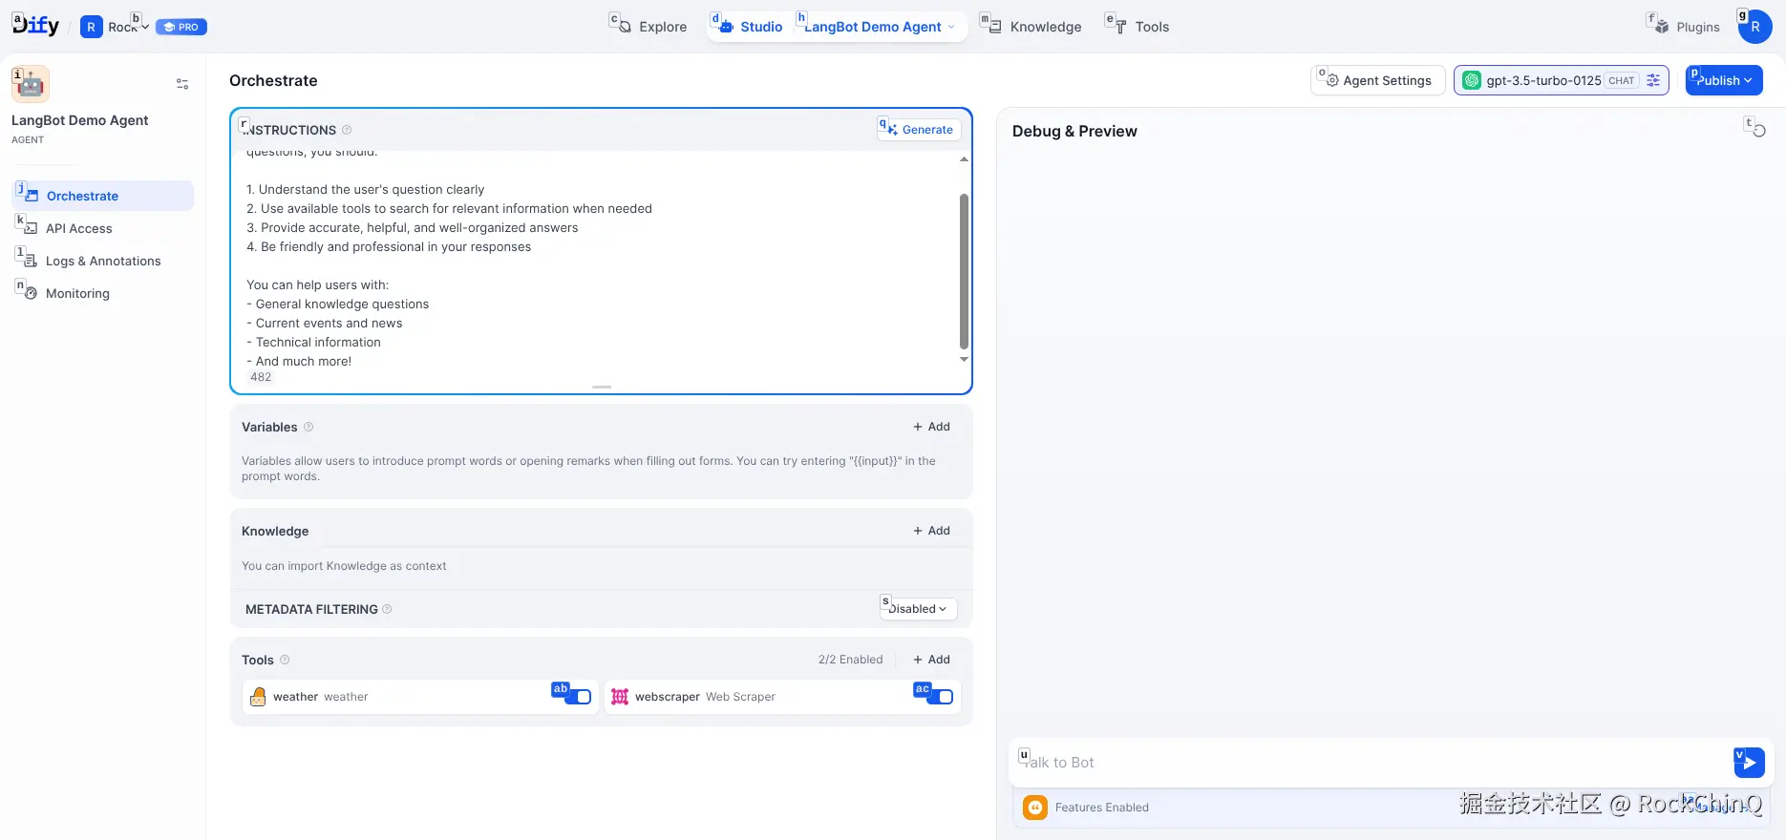Go to the Explore tab
The image size is (1786, 840).
(649, 27)
